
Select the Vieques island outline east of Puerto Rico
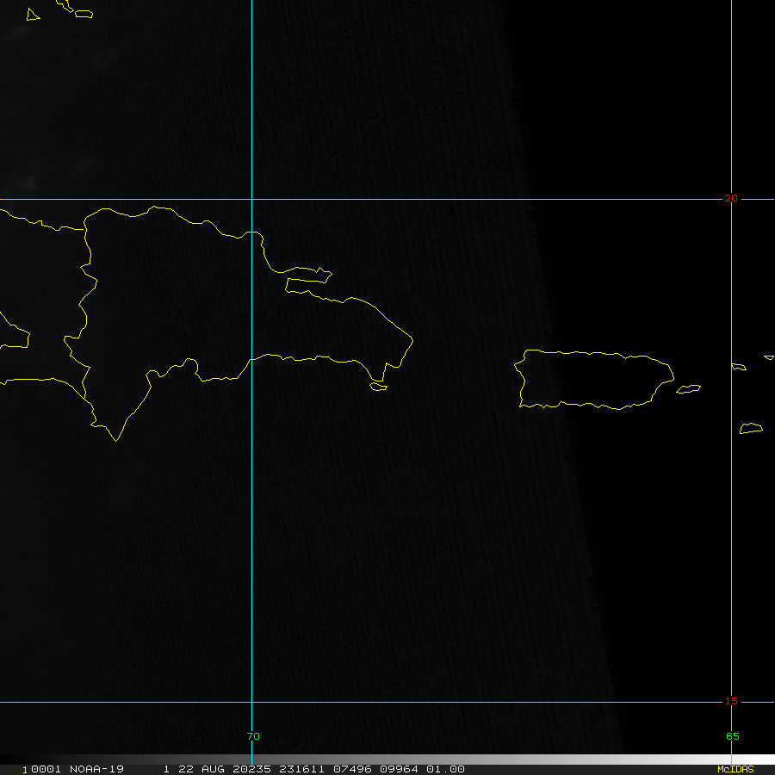(x=689, y=389)
